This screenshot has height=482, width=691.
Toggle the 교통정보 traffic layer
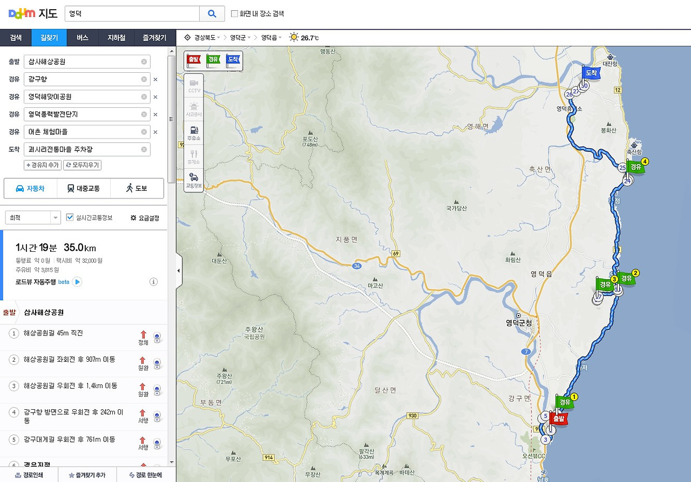pyautogui.click(x=194, y=180)
